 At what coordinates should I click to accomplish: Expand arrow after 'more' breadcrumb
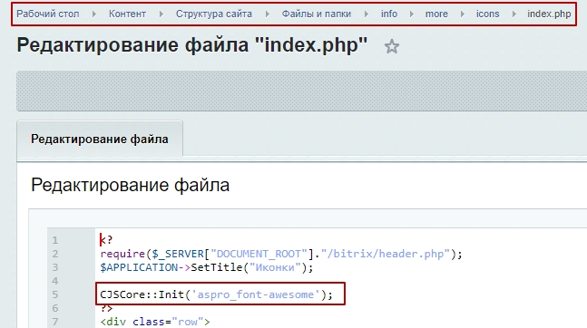(463, 14)
